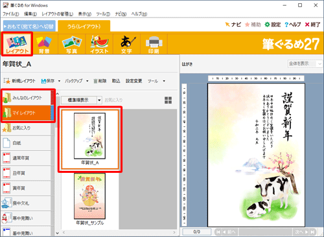
Task: Click the postcard preview with cows
Action: tap(256, 155)
